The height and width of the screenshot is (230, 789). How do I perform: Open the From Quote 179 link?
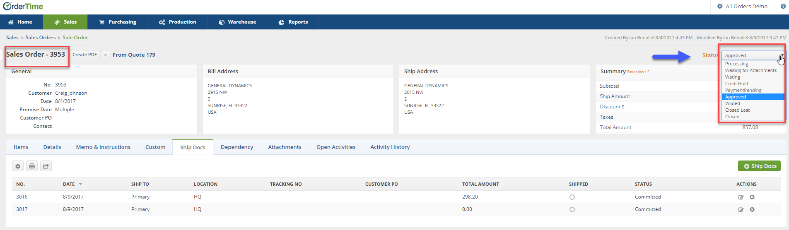(x=134, y=55)
